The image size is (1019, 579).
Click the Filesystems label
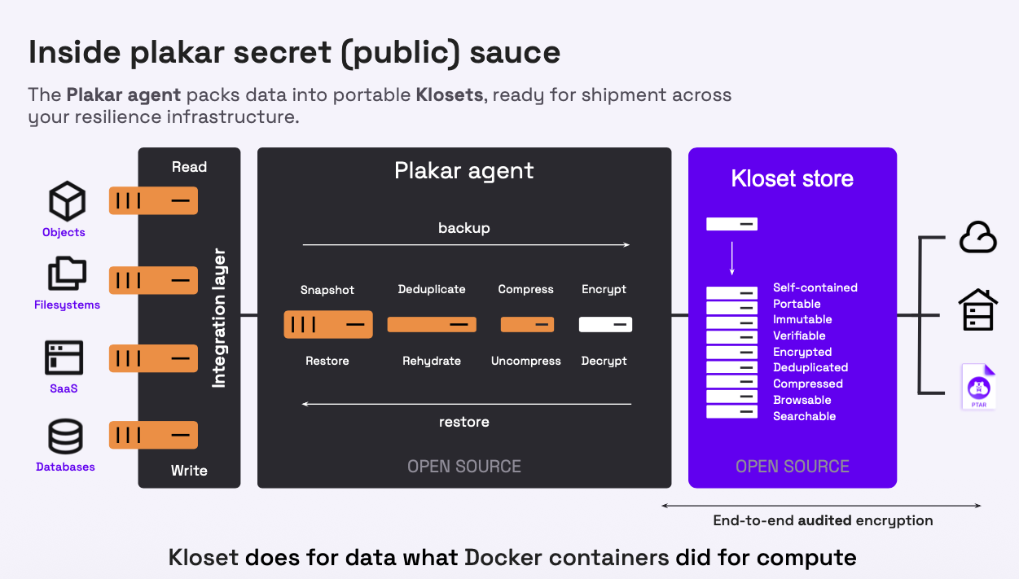pos(67,305)
